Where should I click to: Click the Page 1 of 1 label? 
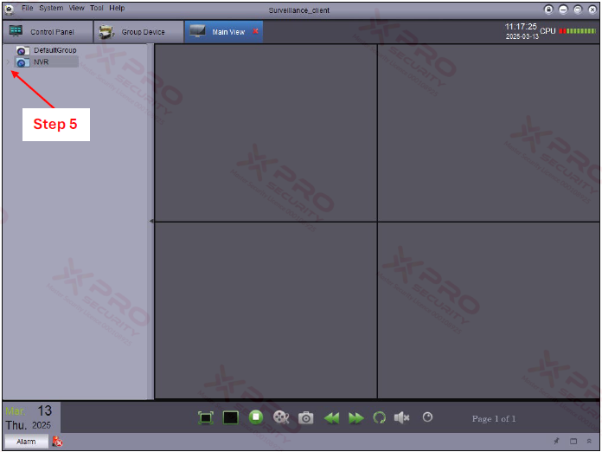point(494,418)
